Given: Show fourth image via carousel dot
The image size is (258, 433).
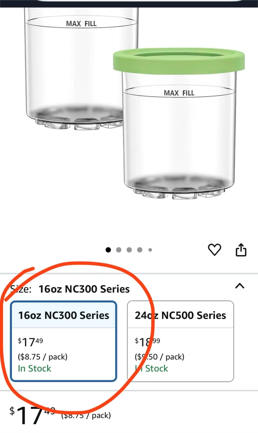Looking at the screenshot, I should coord(140,250).
